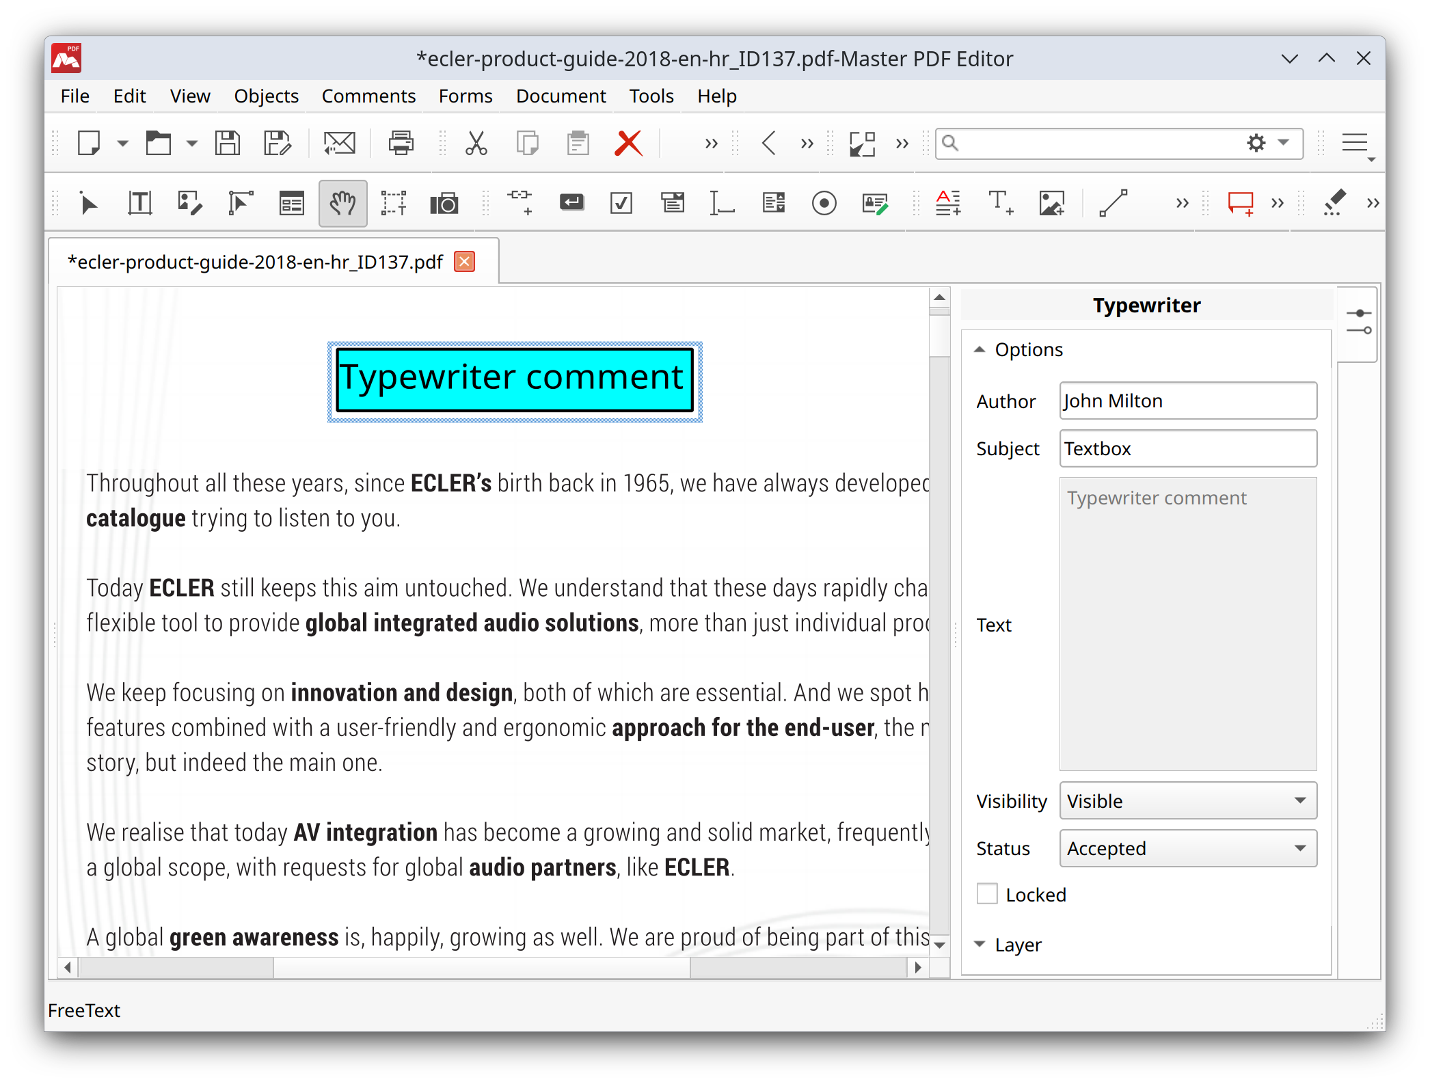The image size is (1430, 1084).
Task: Activate the Sticky Note comment tool
Action: pos(1240,203)
